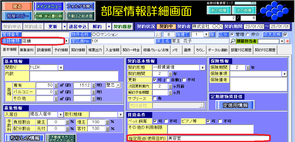Click calculator icon next to 契約期間 years field
The image size is (295, 142).
point(170,73)
